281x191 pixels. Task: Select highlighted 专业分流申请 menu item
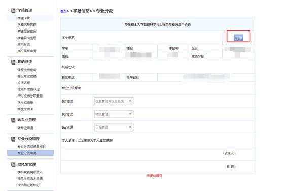click(27, 153)
